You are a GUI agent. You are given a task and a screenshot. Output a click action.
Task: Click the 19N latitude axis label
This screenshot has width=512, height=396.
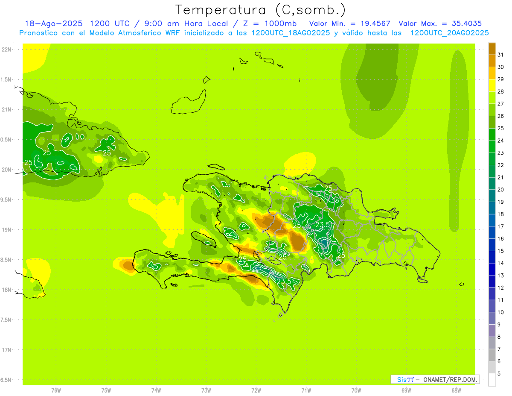6,230
